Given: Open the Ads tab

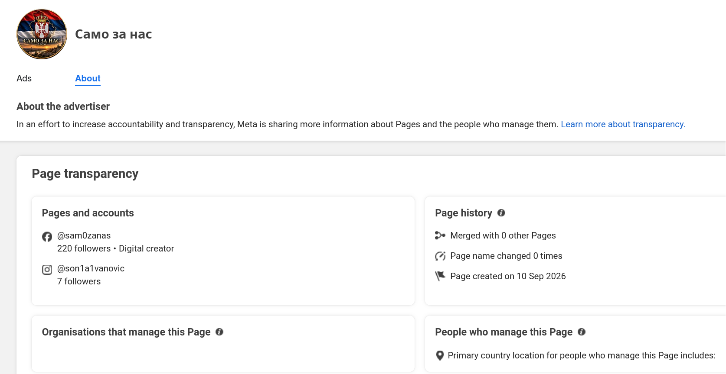Looking at the screenshot, I should [x=24, y=78].
